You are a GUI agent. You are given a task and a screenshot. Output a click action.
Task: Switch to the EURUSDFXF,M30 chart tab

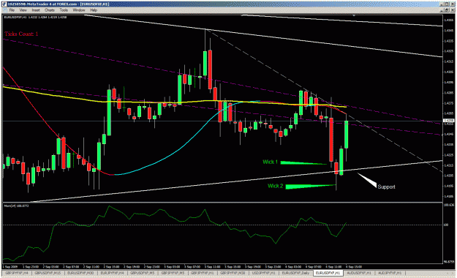[x=80, y=273]
